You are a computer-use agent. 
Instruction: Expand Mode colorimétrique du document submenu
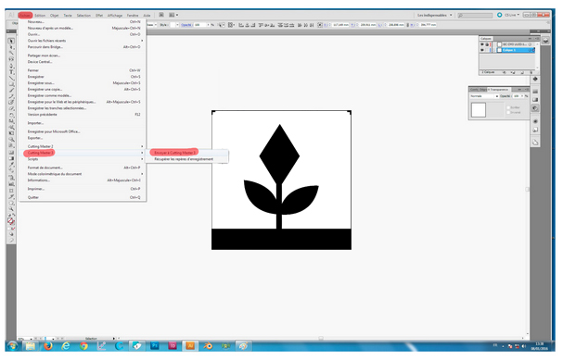pos(142,174)
